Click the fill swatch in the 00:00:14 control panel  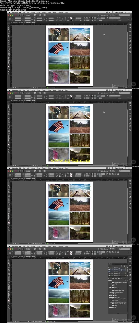71,18
